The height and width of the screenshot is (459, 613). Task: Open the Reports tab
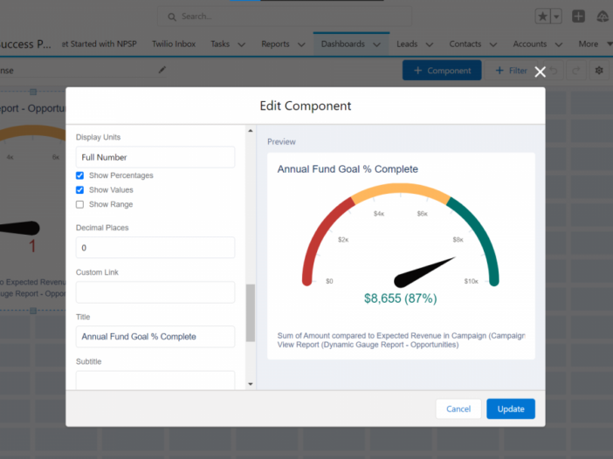click(275, 44)
